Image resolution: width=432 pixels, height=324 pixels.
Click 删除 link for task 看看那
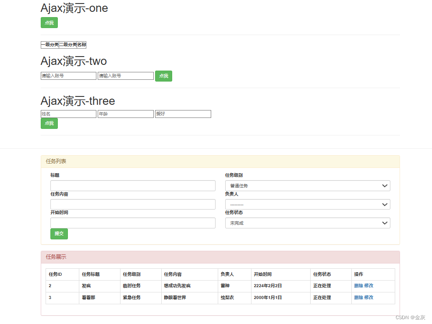click(x=359, y=297)
